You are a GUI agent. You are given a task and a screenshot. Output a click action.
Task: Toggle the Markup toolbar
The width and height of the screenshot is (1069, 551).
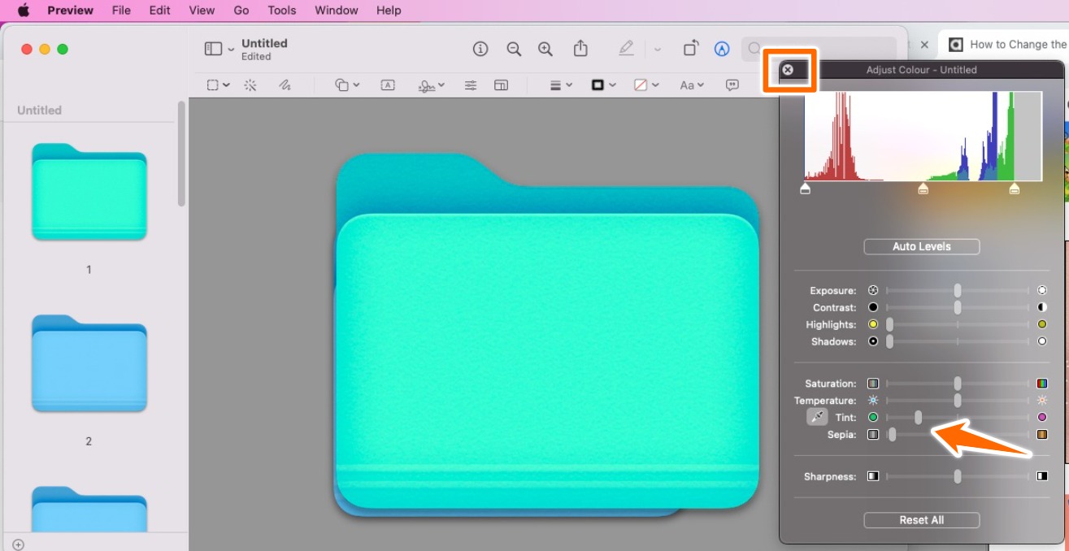(722, 49)
